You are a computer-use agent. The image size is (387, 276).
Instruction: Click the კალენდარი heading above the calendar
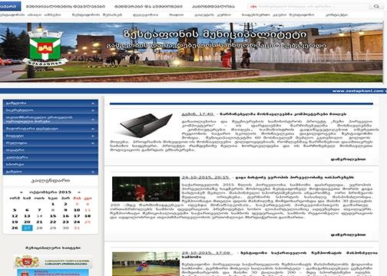tap(51, 180)
